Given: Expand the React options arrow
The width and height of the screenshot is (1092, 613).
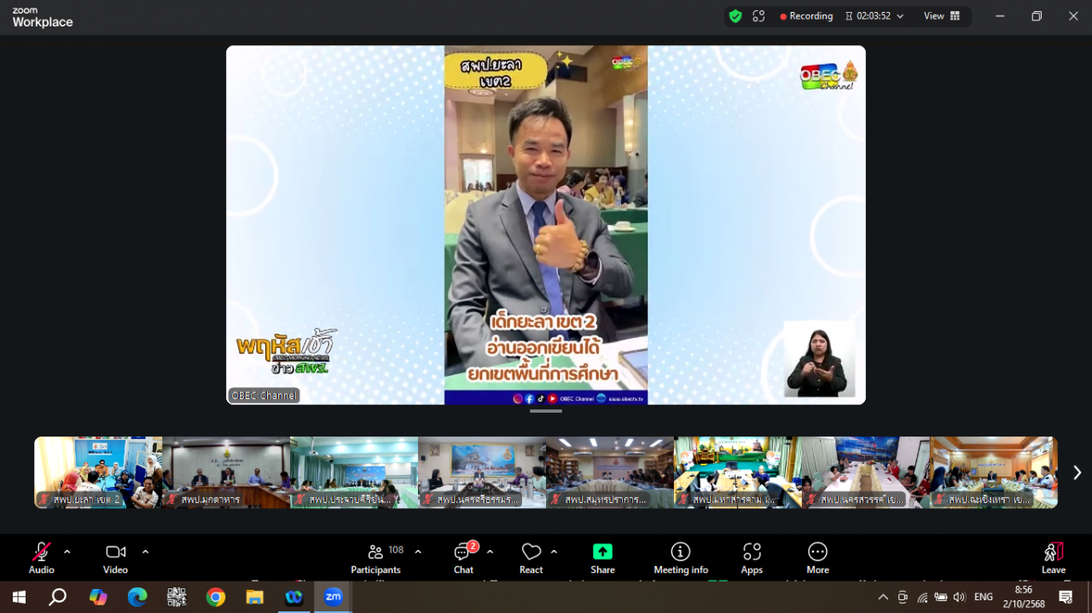Looking at the screenshot, I should [555, 552].
